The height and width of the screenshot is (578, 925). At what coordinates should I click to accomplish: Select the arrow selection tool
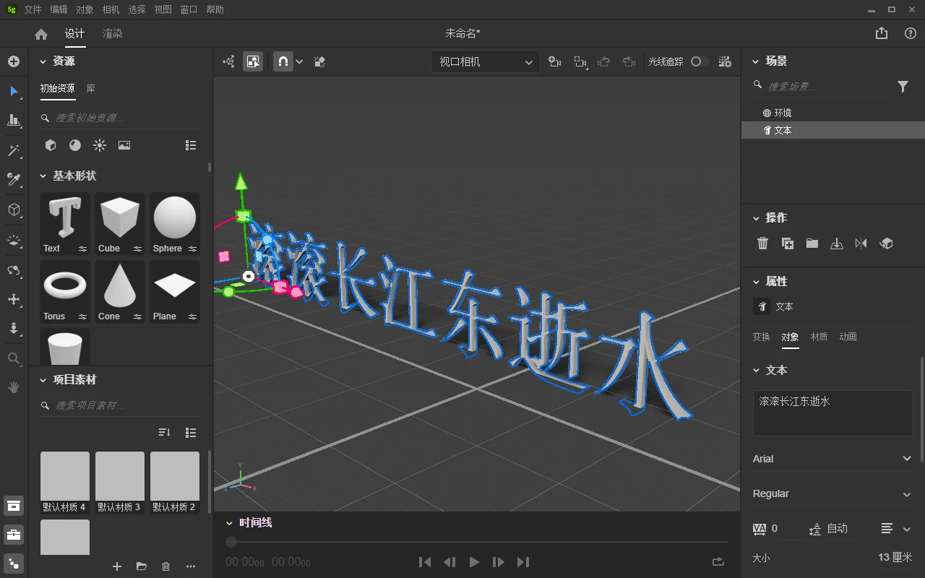click(14, 91)
